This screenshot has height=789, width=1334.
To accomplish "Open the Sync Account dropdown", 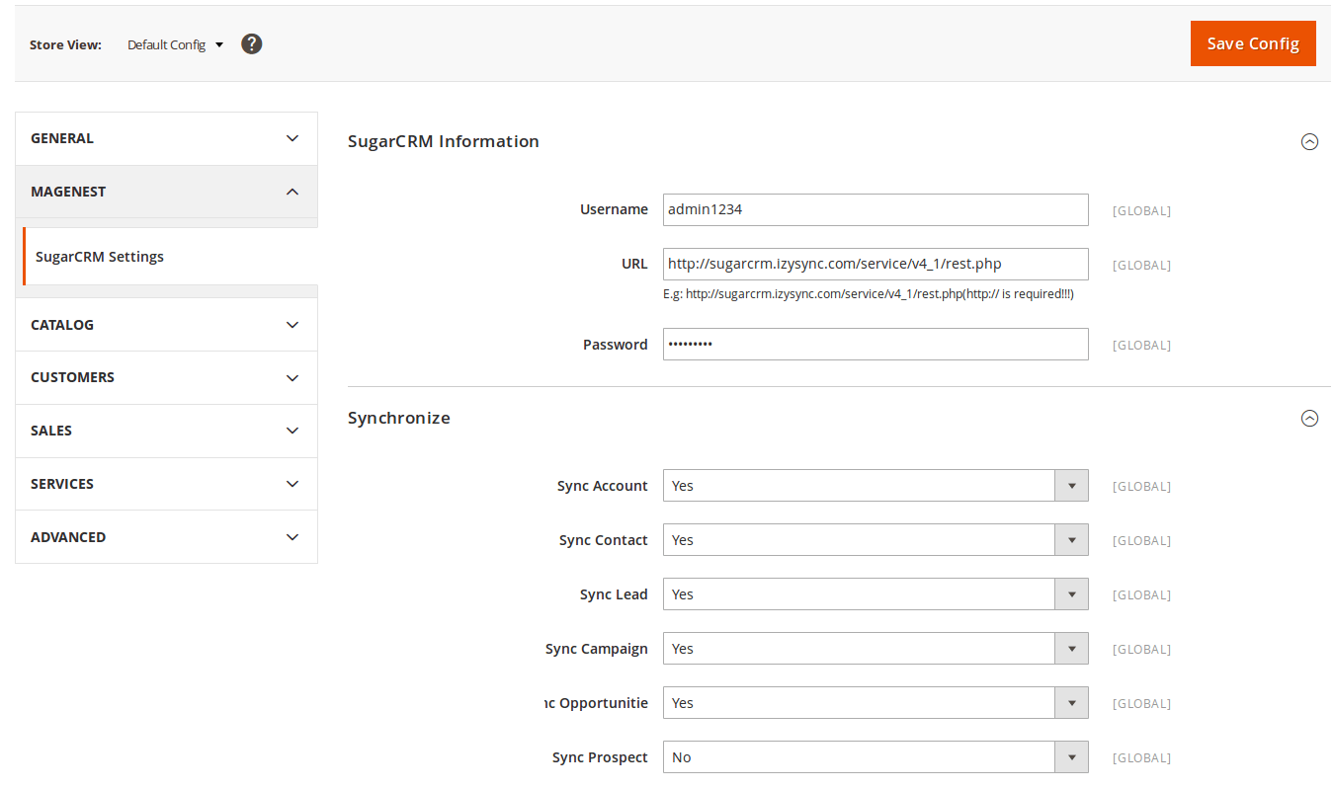I will pos(875,486).
